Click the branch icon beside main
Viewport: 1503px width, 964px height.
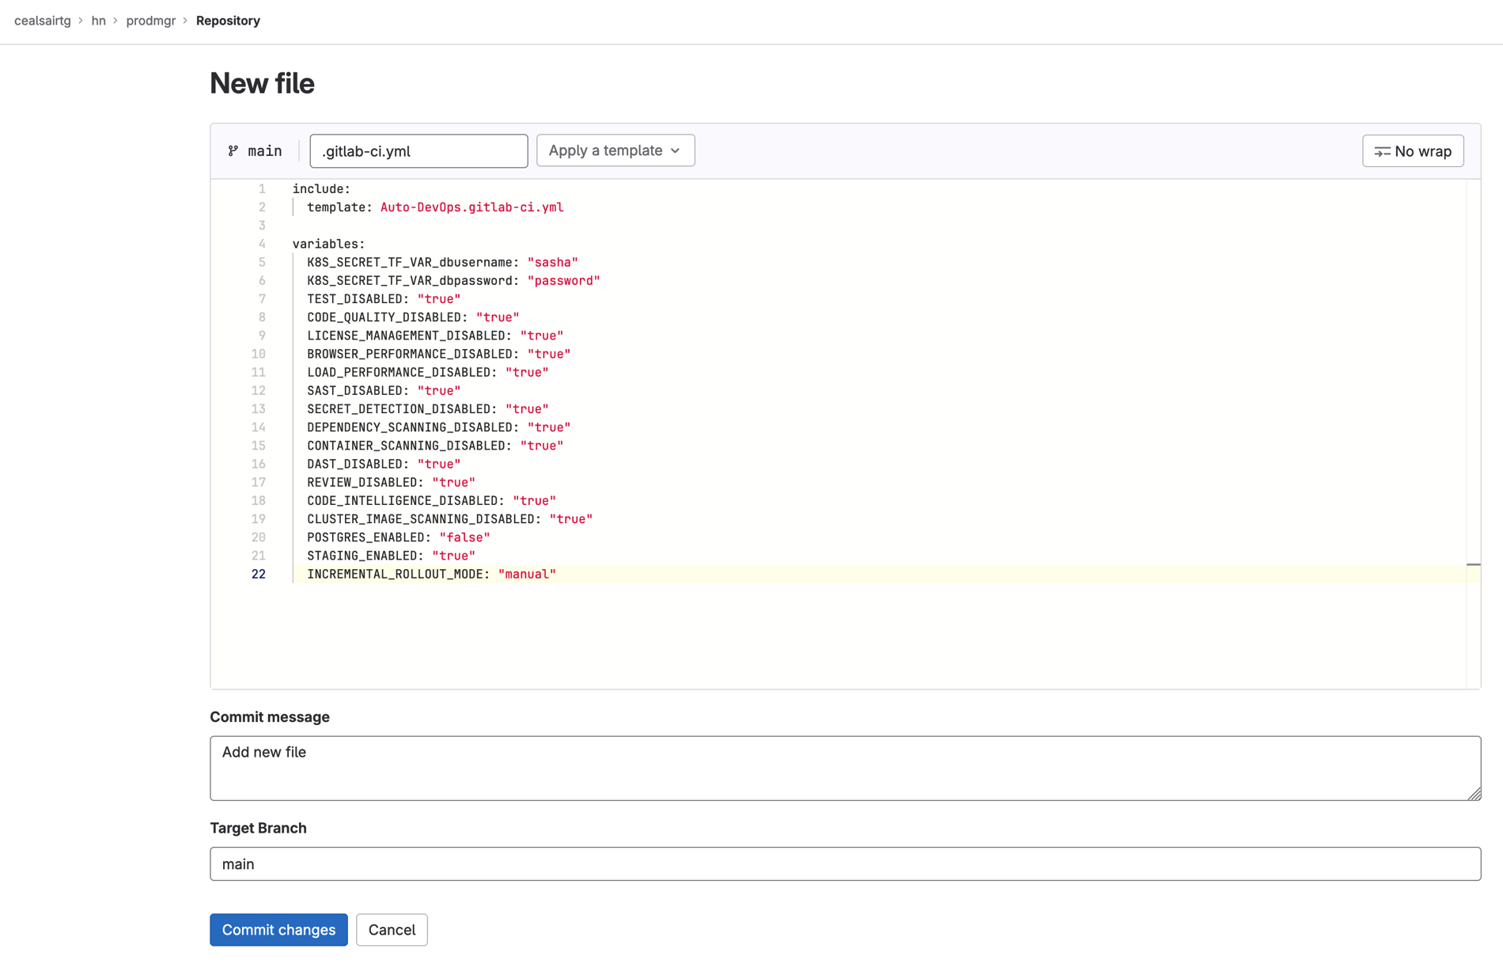click(x=233, y=150)
